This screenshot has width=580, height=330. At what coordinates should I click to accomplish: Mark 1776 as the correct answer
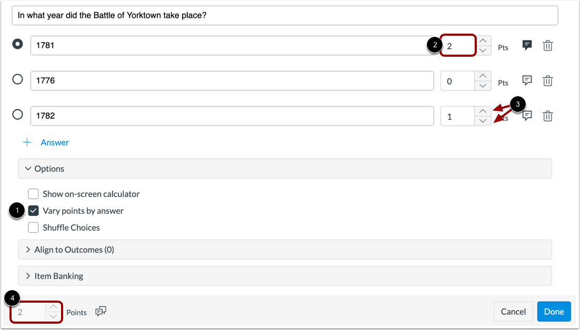[17, 79]
